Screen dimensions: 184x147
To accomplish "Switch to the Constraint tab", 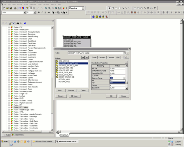I will click(x=102, y=57).
